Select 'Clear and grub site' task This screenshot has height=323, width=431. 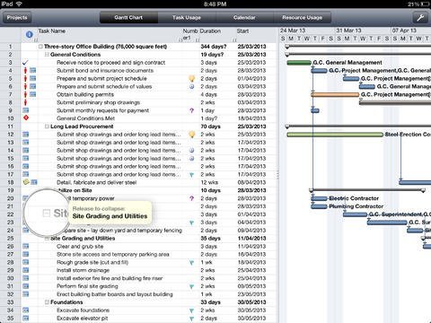pos(80,247)
